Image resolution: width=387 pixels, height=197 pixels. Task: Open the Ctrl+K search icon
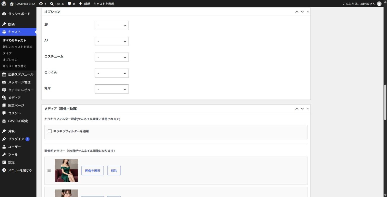click(x=52, y=4)
